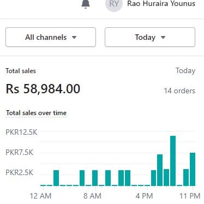Click the tallest chart bar at 8 PM
This screenshot has width=204, height=204.
click(173, 161)
